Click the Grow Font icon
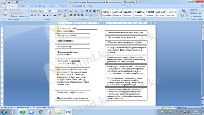The width and height of the screenshot is (204, 115). click(59, 11)
